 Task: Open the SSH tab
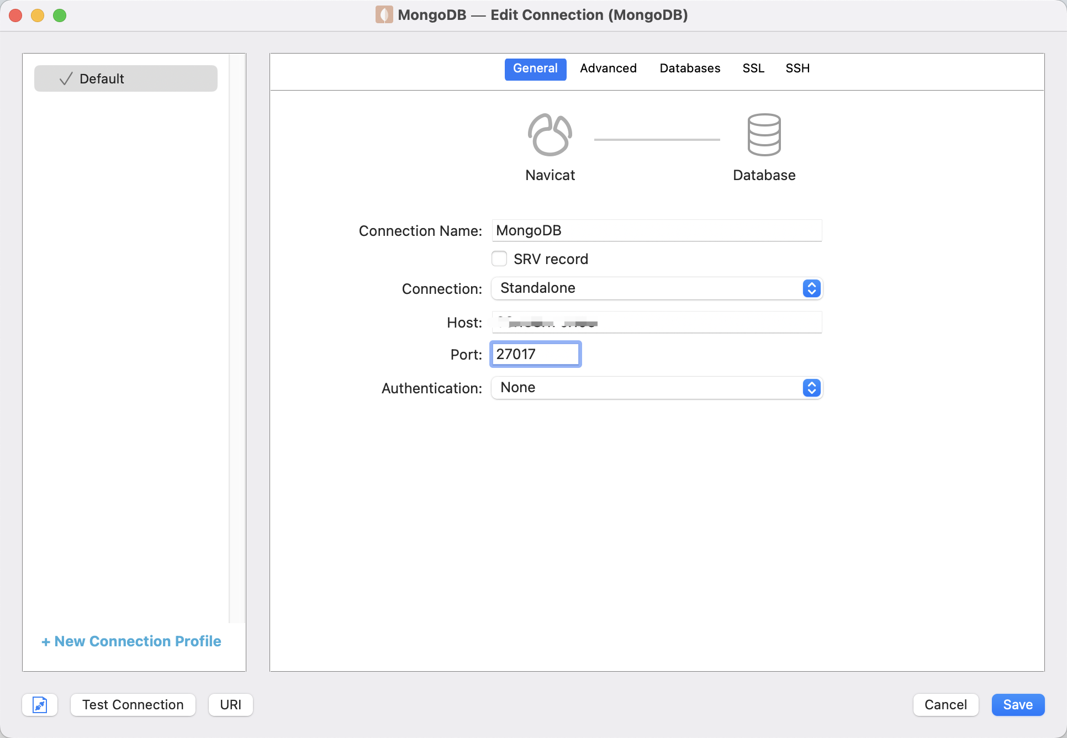pos(797,68)
